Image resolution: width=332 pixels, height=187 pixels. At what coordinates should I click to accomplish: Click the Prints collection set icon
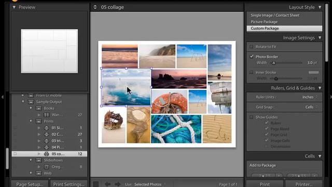39,121
